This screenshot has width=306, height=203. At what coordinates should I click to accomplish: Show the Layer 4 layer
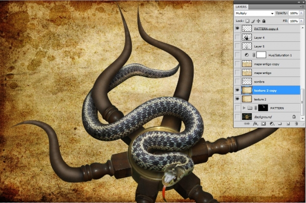click(x=237, y=37)
